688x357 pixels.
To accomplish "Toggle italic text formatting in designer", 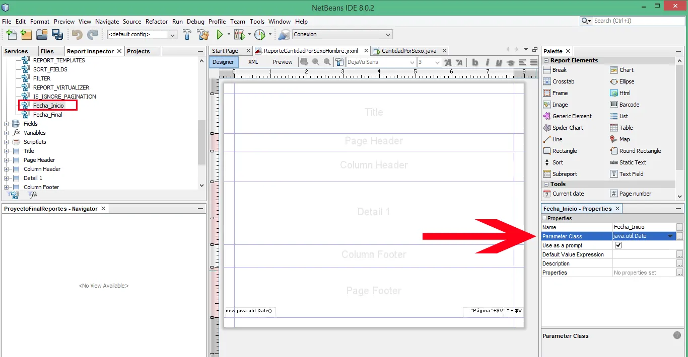I will (x=487, y=62).
